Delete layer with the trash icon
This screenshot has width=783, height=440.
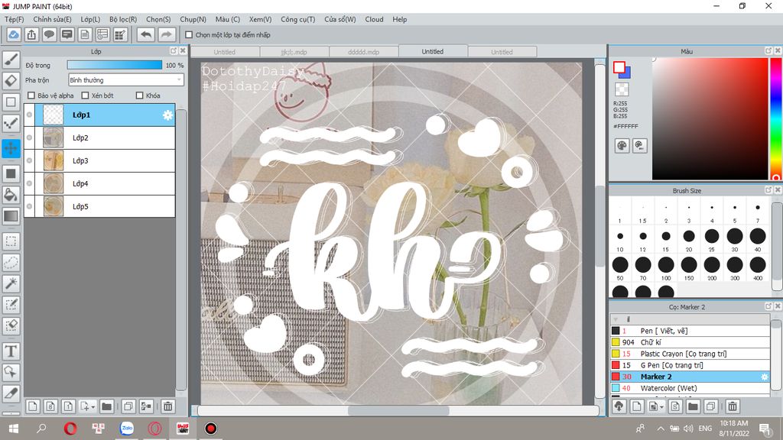click(167, 406)
